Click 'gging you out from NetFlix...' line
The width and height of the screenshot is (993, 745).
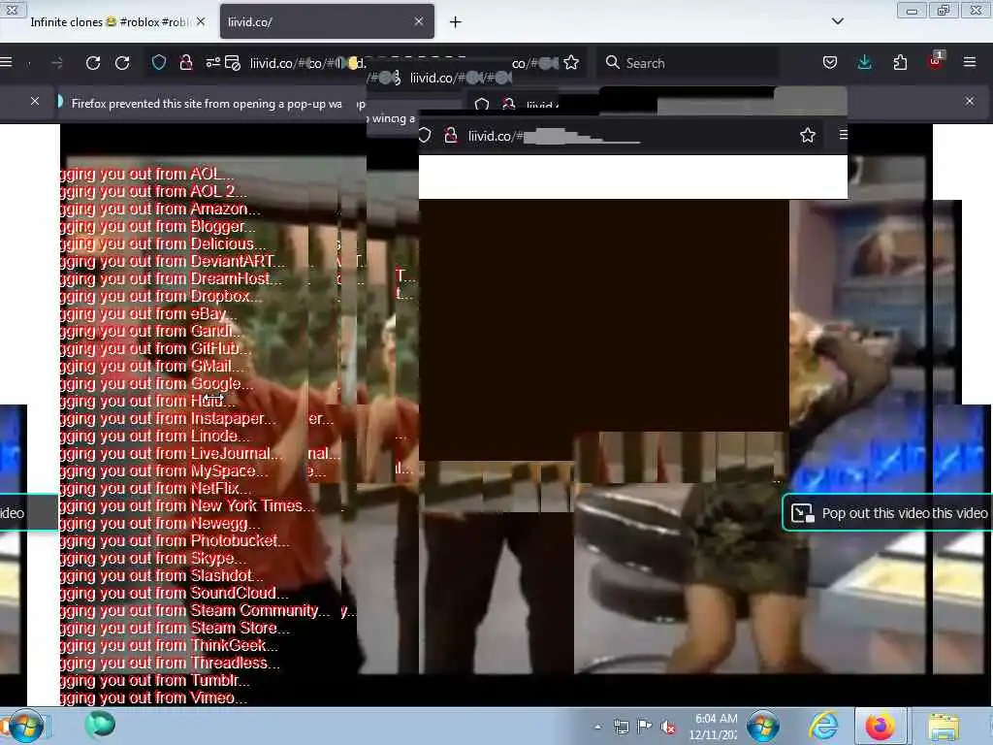pos(156,488)
